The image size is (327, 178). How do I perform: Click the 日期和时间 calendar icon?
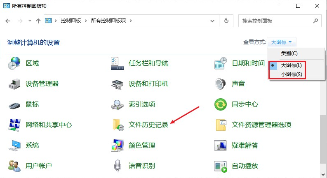coord(221,63)
